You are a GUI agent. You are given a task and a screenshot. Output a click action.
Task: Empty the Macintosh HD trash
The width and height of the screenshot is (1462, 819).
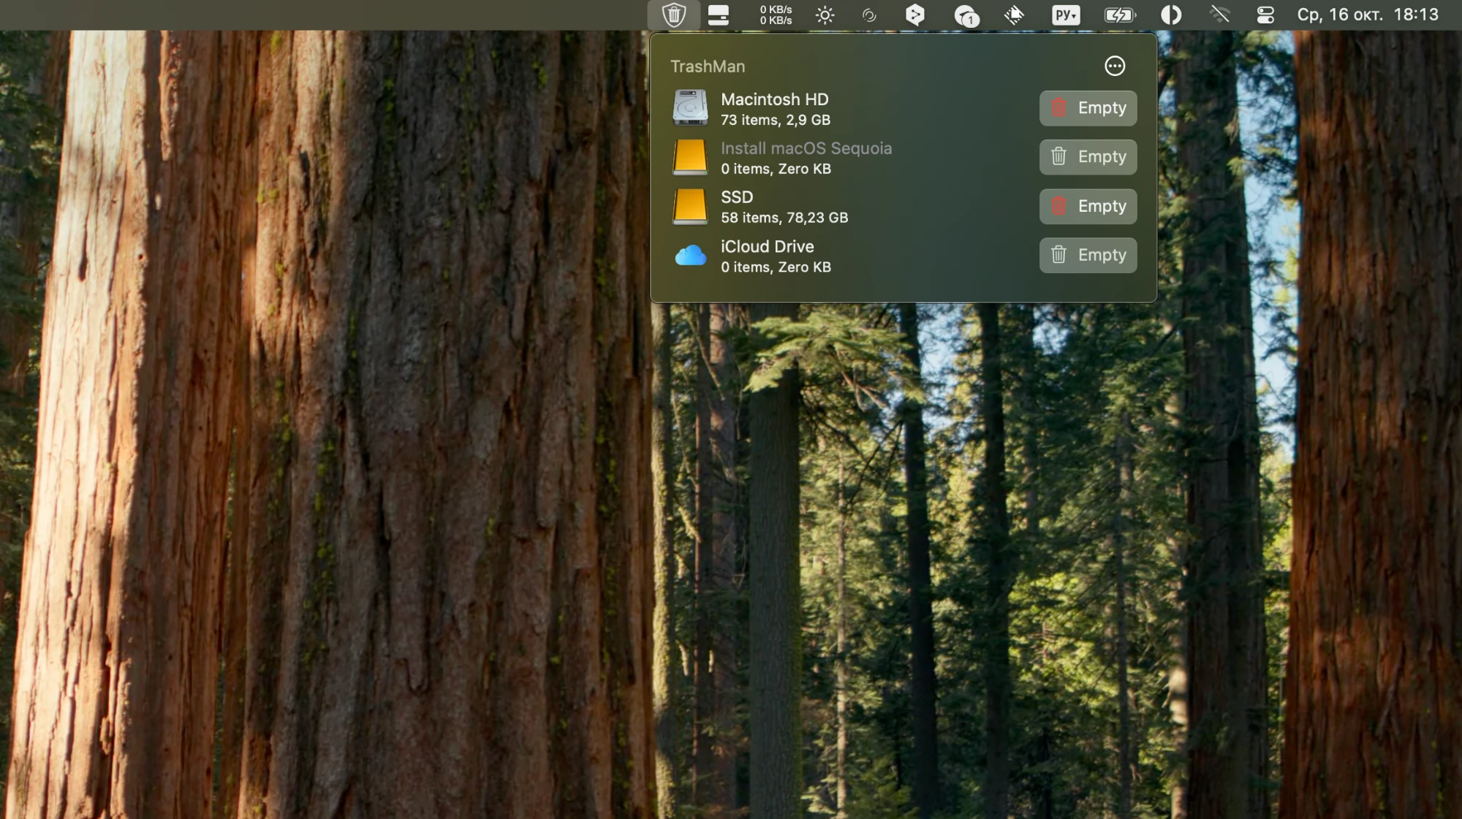pyautogui.click(x=1088, y=108)
